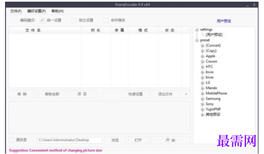Expand the YujinPNP preset group
The width and height of the screenshot is (264, 154).
(x=202, y=110)
